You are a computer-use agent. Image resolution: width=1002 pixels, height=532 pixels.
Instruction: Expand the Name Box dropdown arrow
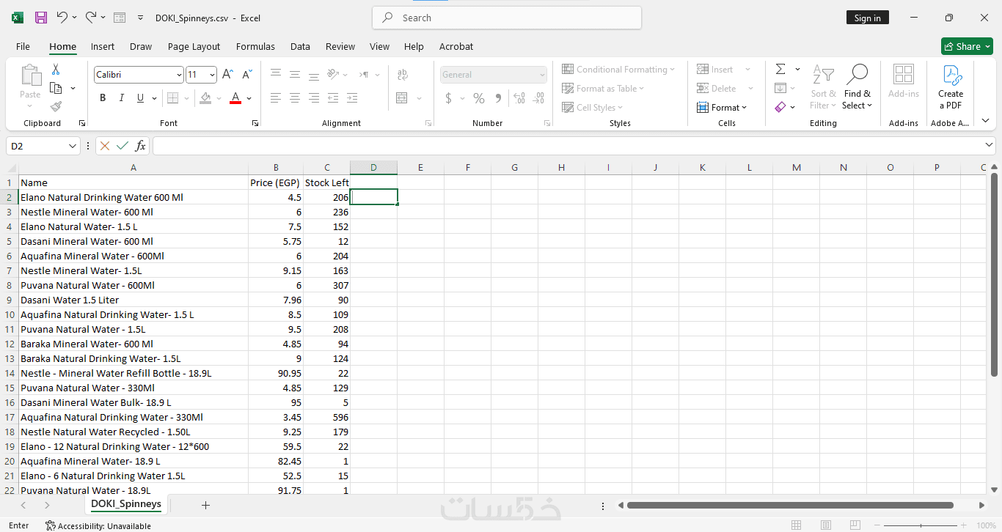pyautogui.click(x=72, y=146)
